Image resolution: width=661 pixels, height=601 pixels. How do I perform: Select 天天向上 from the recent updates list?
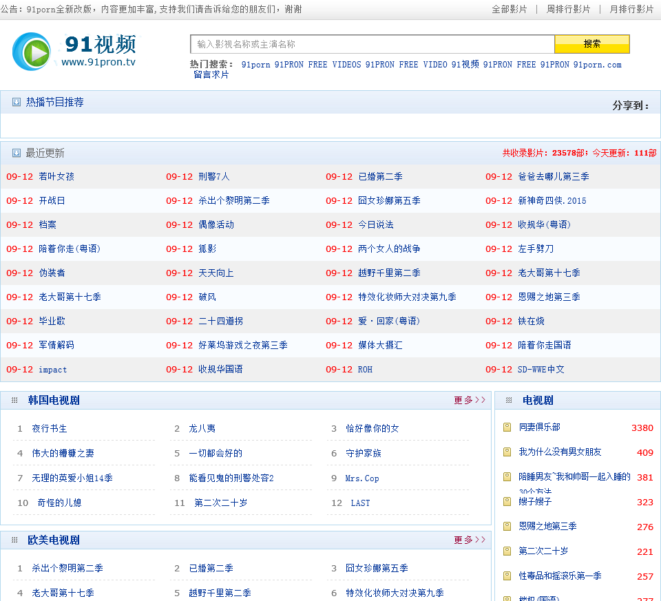[x=216, y=273]
